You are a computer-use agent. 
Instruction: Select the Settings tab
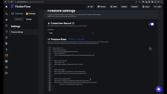29,19
